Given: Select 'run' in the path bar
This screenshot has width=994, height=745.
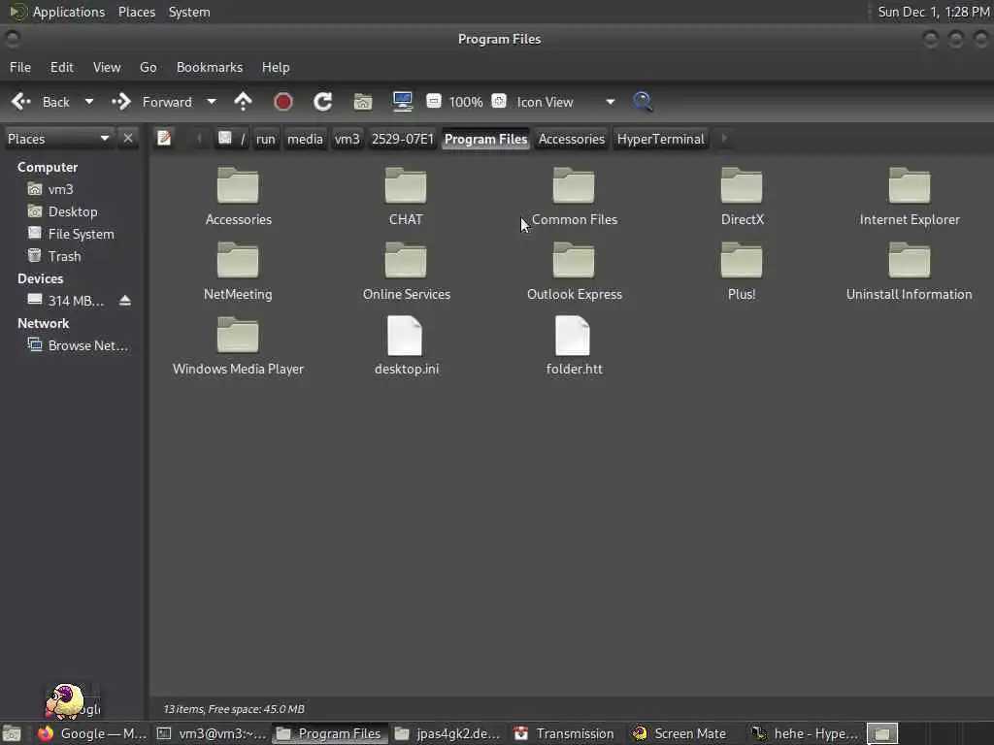Looking at the screenshot, I should pyautogui.click(x=266, y=139).
